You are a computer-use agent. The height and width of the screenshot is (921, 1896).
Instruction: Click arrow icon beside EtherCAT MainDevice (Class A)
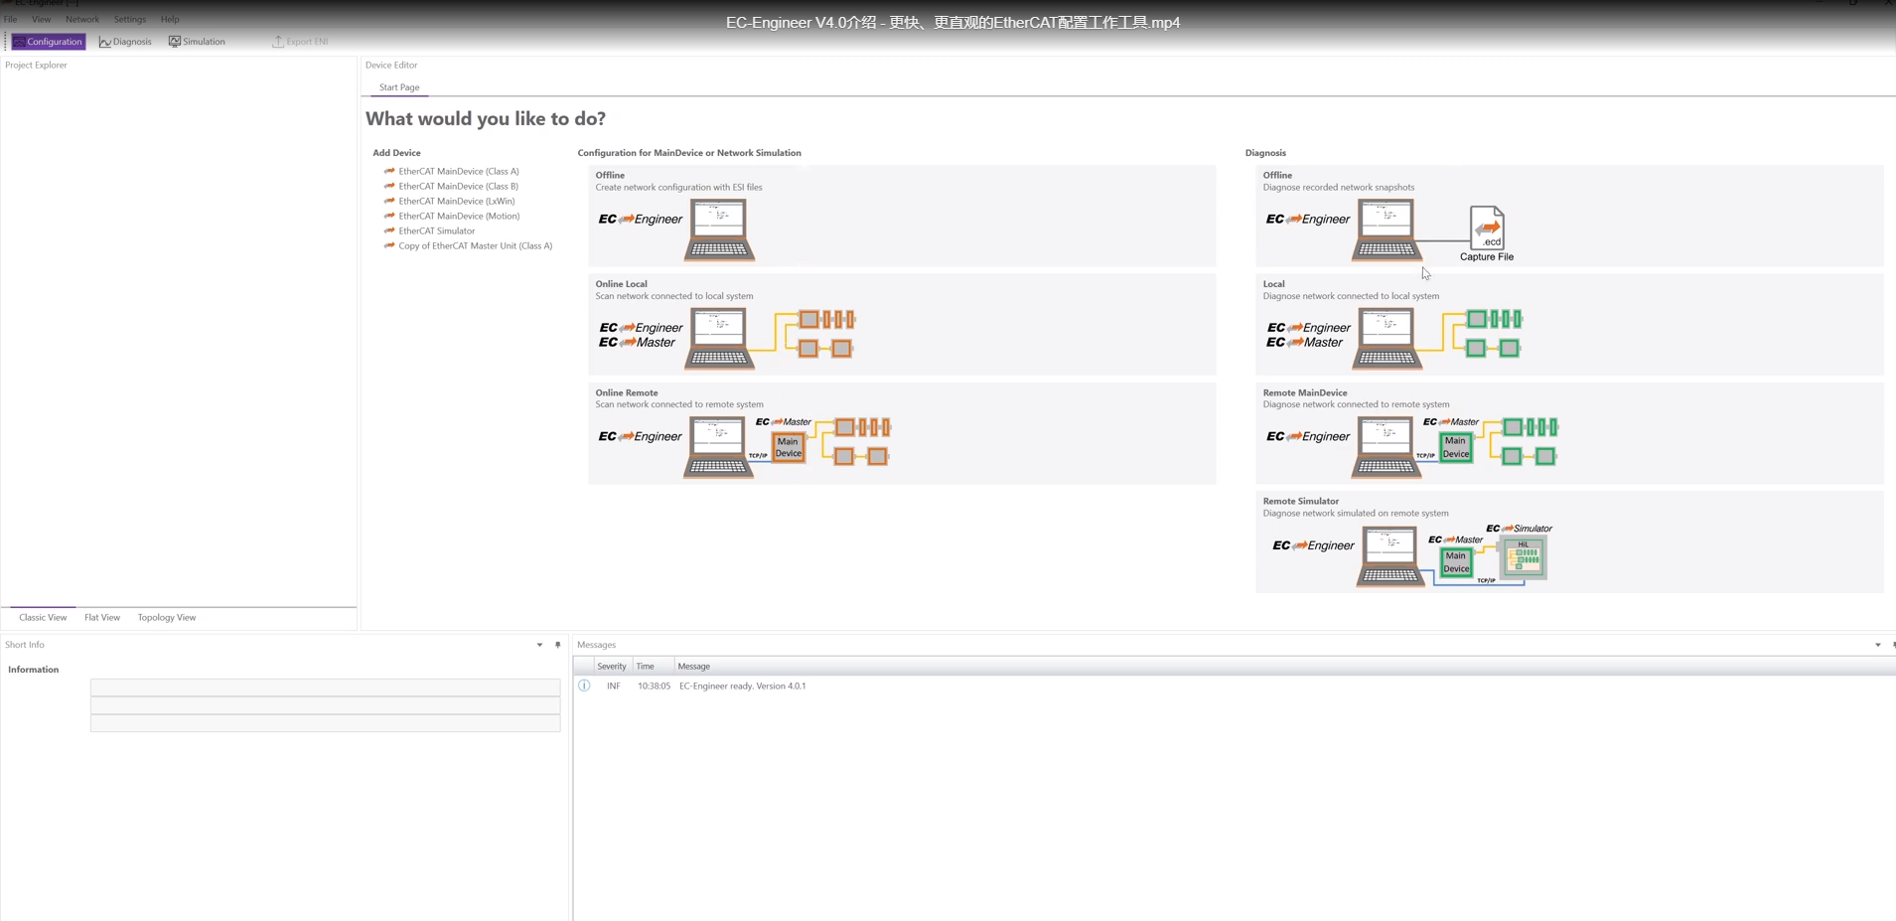(x=389, y=171)
